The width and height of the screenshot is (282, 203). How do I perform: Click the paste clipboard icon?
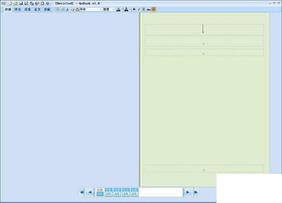pos(77,9)
